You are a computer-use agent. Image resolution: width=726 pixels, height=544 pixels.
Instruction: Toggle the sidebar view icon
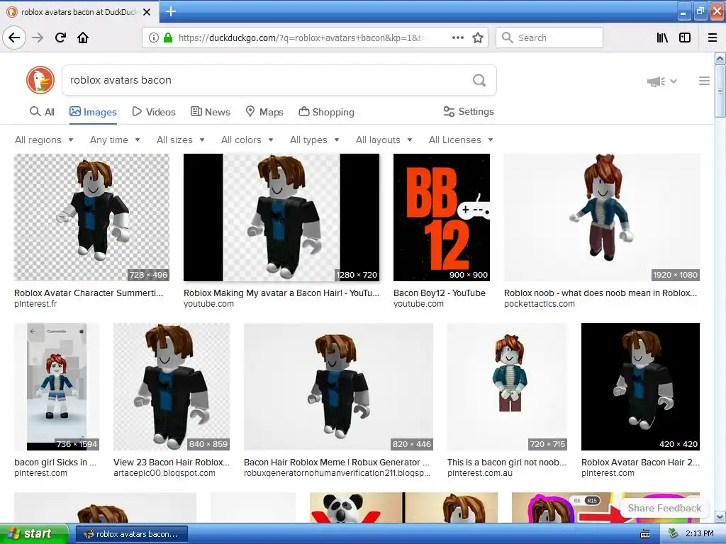pyautogui.click(x=685, y=38)
